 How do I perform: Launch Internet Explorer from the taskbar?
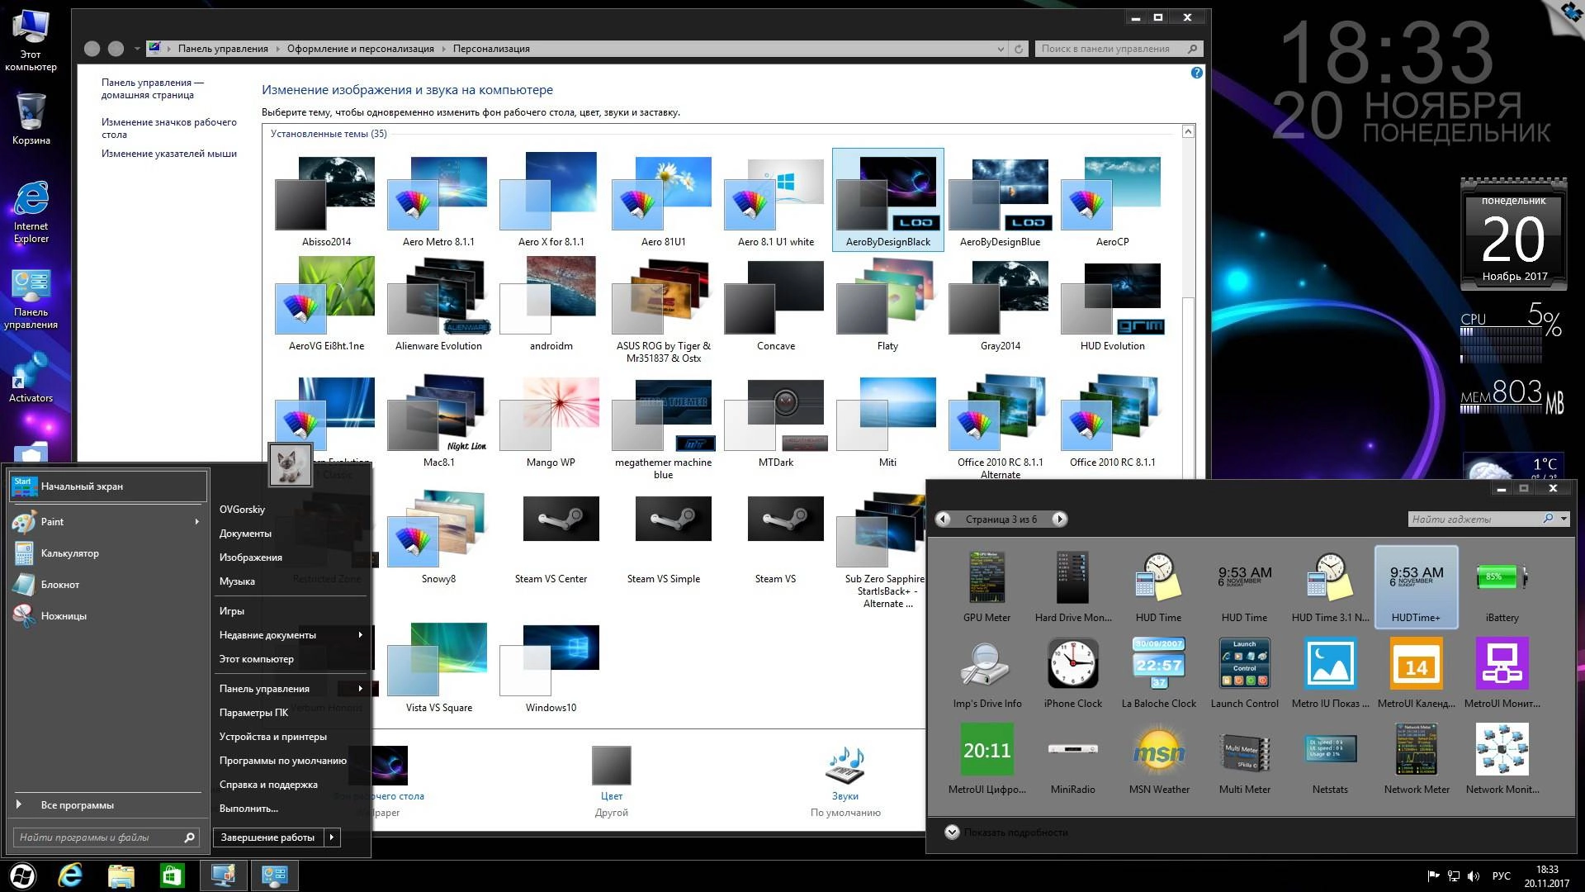(70, 875)
